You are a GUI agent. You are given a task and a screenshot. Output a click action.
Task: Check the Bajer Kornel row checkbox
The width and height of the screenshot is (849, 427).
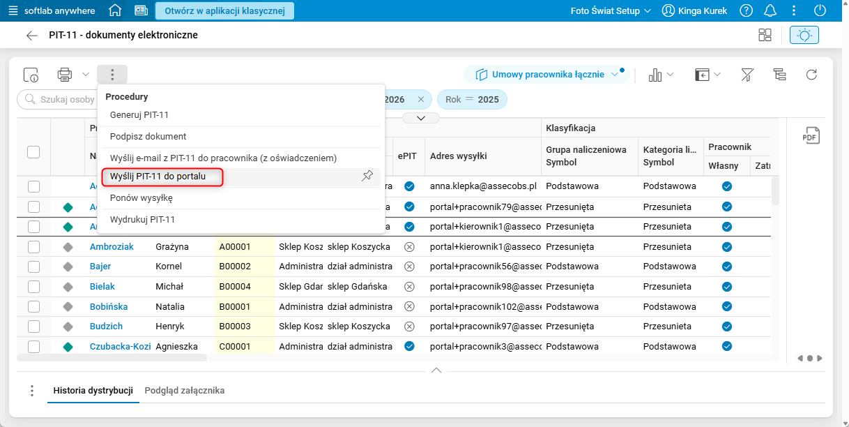coord(33,267)
